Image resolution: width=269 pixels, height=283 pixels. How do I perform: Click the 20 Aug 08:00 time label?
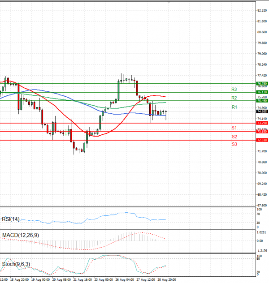(61, 280)
